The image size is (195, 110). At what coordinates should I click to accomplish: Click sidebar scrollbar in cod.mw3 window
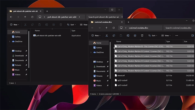(x=110, y=61)
